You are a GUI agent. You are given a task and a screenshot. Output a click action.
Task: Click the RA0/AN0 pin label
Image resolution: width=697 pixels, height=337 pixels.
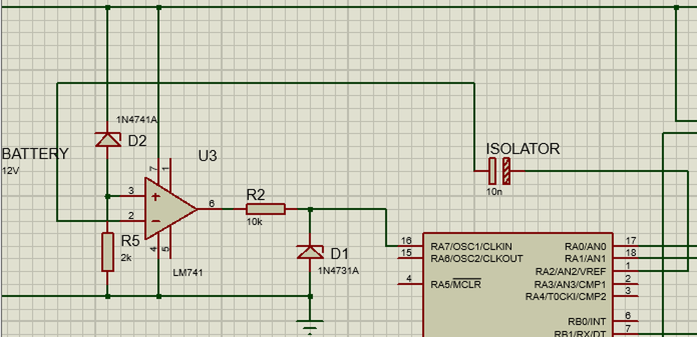585,247
